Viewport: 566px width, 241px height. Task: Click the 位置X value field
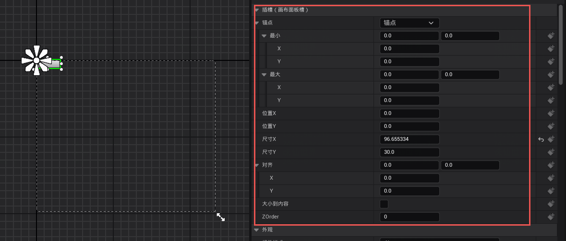[x=409, y=114]
